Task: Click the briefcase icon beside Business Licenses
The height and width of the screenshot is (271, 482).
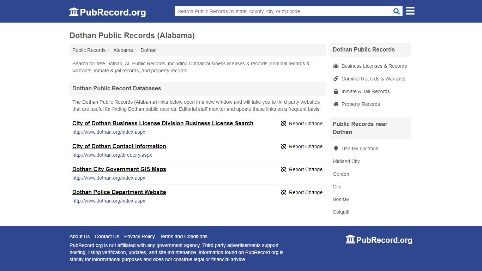Action: pyautogui.click(x=336, y=66)
